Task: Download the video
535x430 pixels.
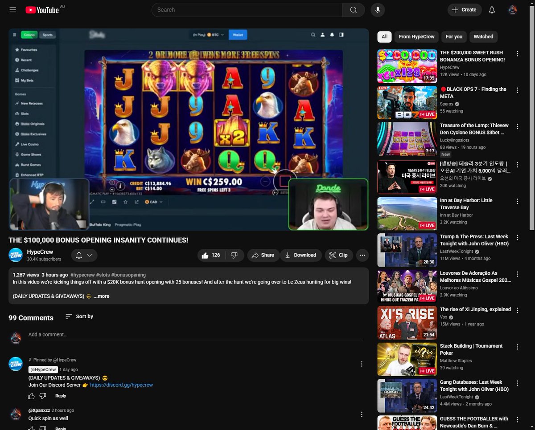Action: click(x=300, y=255)
